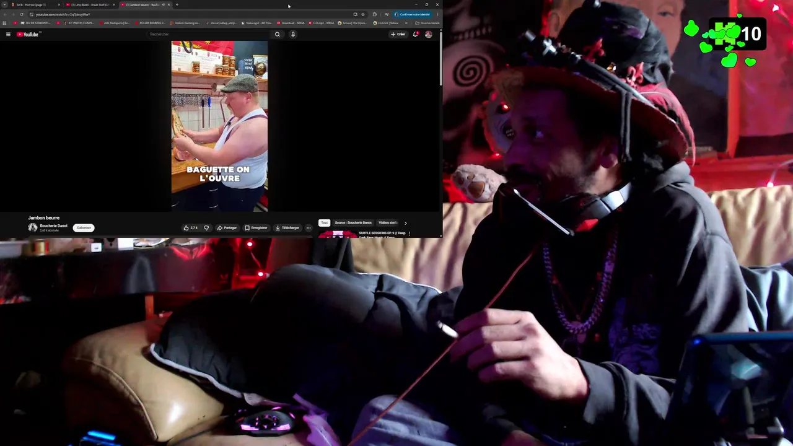Open the OctoSol Solsea bookmark
This screenshot has width=793, height=446.
(386, 23)
